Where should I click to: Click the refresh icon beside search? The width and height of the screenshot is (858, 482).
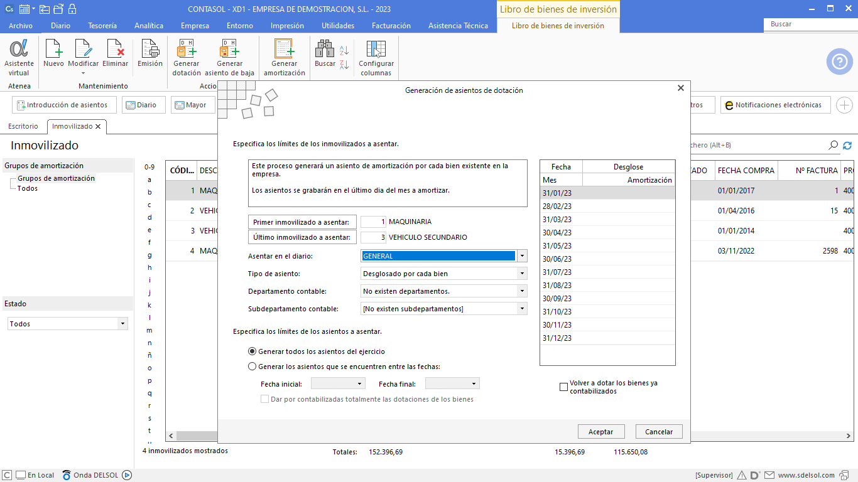[x=847, y=146]
